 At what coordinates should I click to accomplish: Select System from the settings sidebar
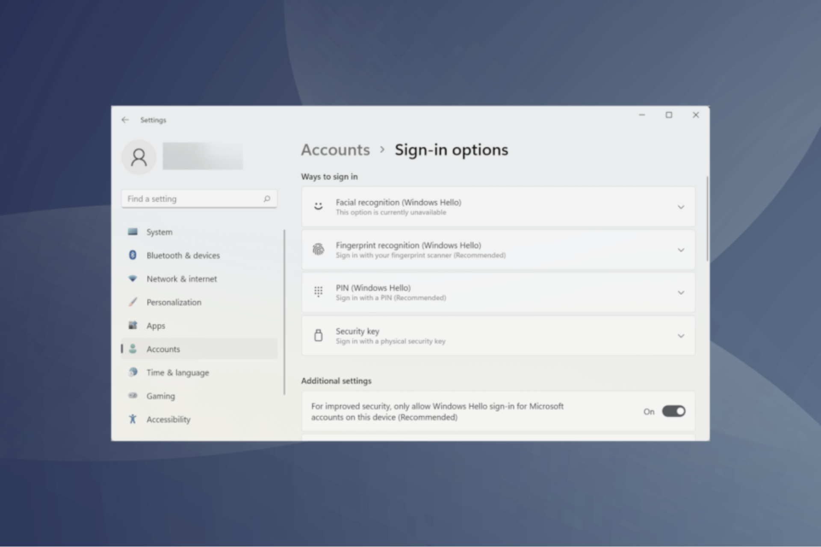(x=159, y=232)
